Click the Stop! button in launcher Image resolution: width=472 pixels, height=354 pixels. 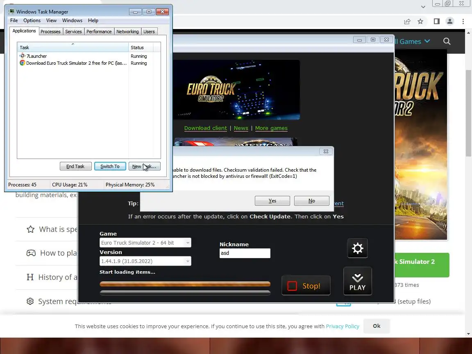point(306,285)
